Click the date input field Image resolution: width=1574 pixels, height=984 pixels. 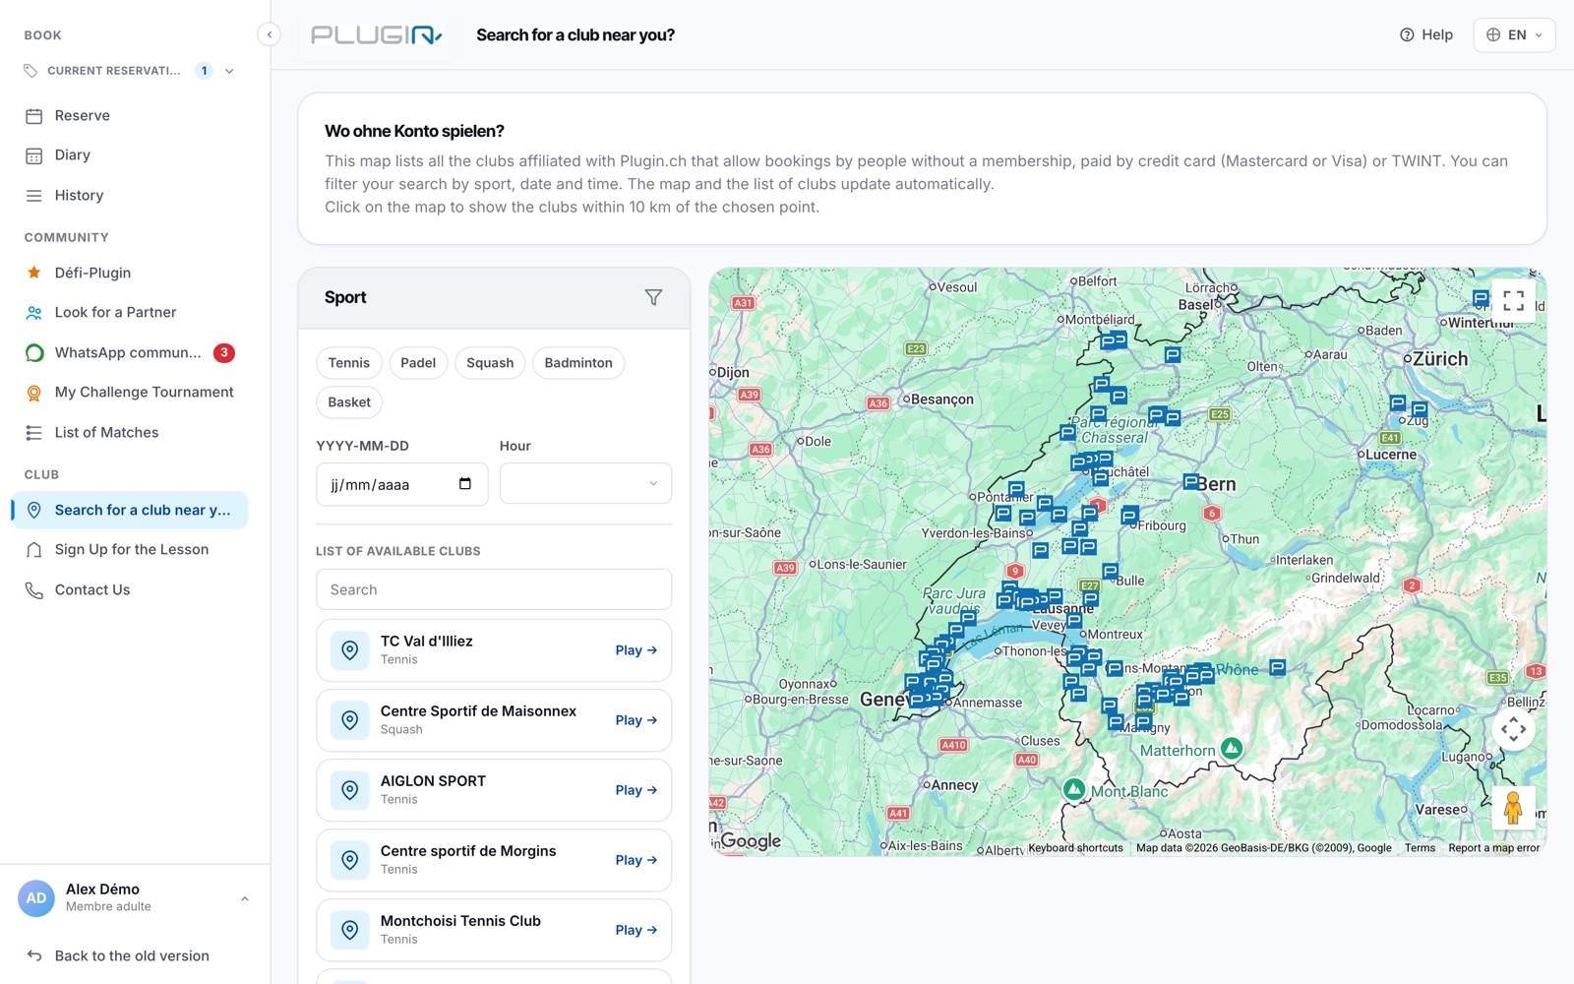(401, 484)
